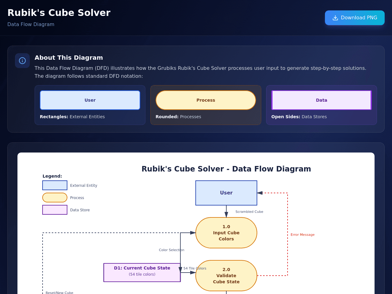Click the External Entity legend swatch

click(55, 185)
